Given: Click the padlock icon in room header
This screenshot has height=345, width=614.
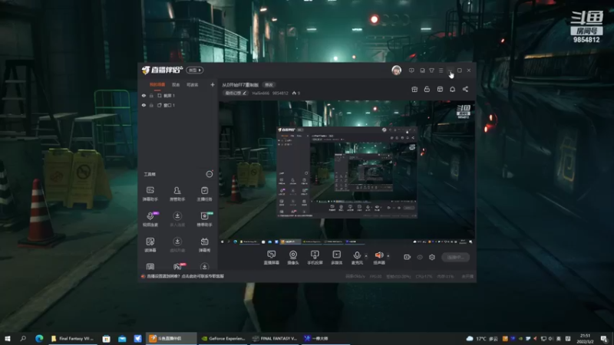Looking at the screenshot, I should point(427,89).
